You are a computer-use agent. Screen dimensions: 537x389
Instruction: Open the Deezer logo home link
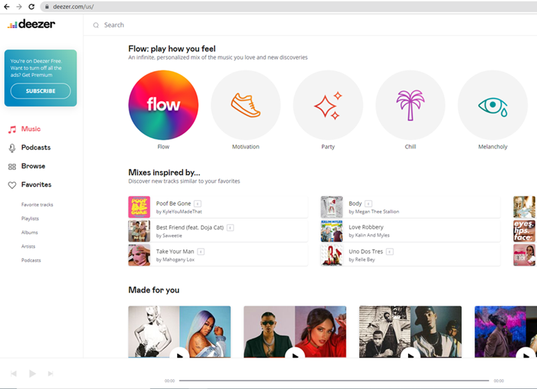tap(31, 24)
